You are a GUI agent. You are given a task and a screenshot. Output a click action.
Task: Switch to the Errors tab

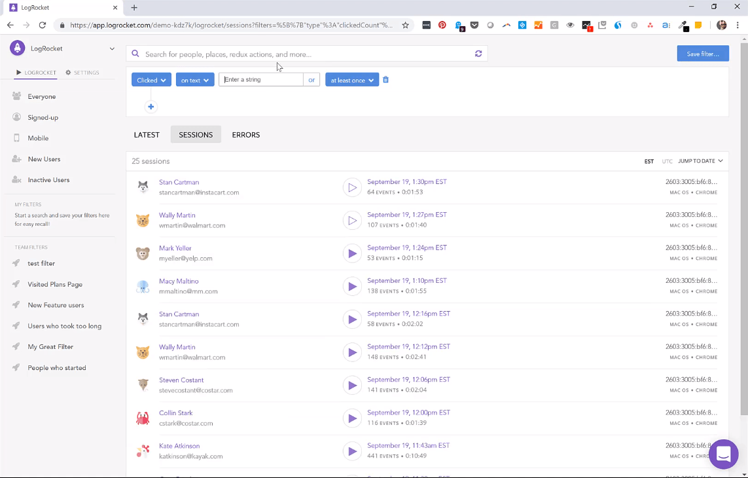[x=245, y=135]
